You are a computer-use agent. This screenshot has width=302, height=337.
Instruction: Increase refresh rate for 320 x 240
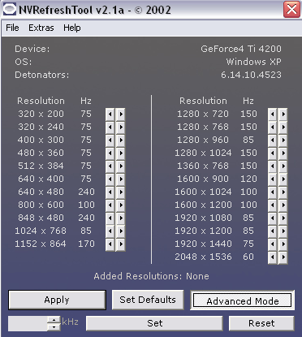pyautogui.click(x=121, y=127)
